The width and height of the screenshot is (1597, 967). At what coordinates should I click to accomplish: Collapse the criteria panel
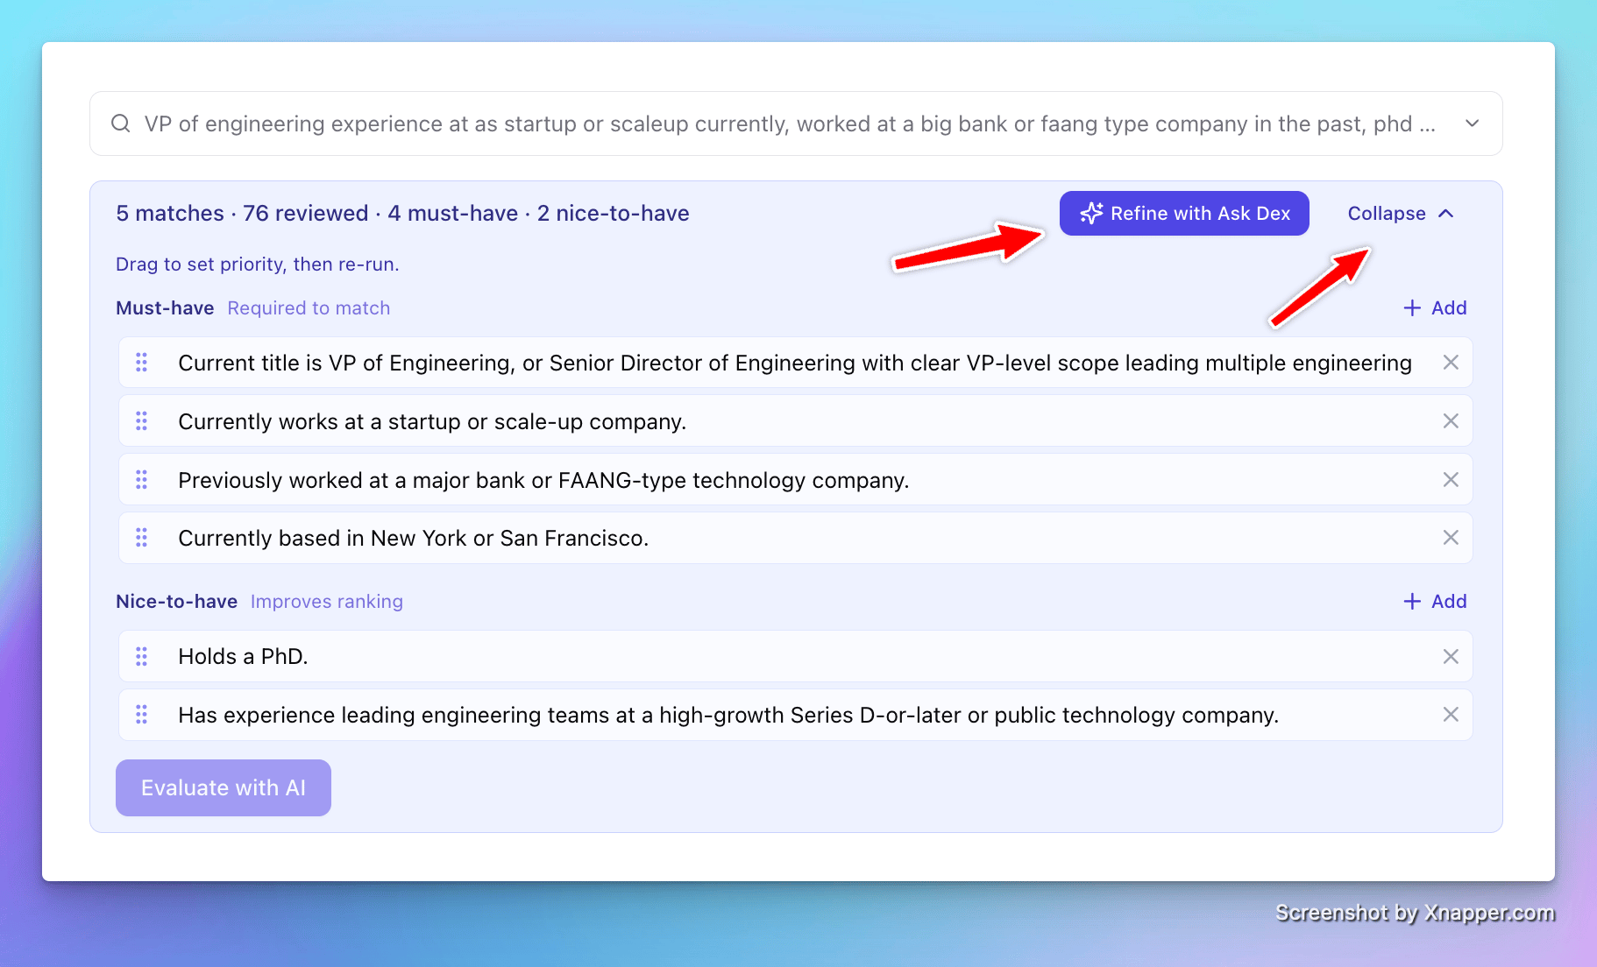point(1401,213)
